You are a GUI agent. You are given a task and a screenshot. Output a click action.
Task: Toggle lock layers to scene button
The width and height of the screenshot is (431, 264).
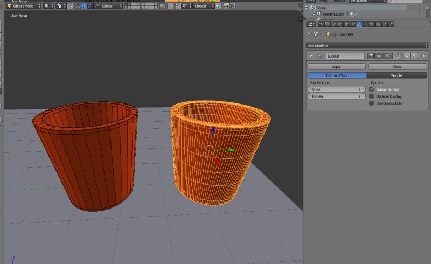point(163,6)
